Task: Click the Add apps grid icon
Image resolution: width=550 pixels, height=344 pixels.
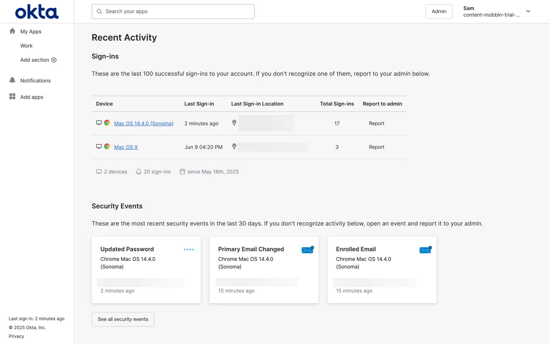Action: [12, 97]
